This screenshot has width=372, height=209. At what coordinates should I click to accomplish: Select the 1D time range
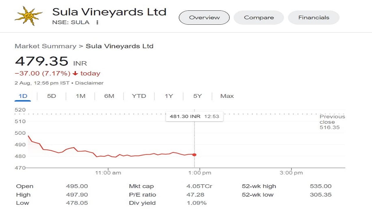pos(23,96)
